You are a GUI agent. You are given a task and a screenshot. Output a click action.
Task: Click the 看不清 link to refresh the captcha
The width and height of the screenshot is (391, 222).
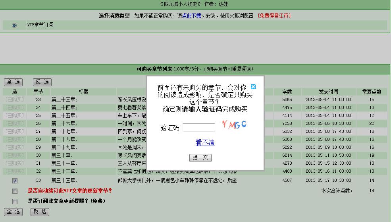click(x=205, y=143)
